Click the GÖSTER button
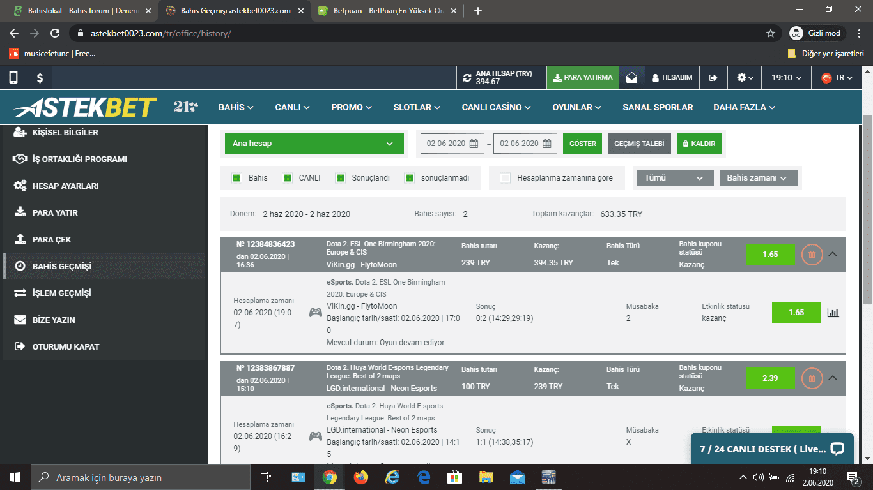The width and height of the screenshot is (873, 490). pos(582,144)
